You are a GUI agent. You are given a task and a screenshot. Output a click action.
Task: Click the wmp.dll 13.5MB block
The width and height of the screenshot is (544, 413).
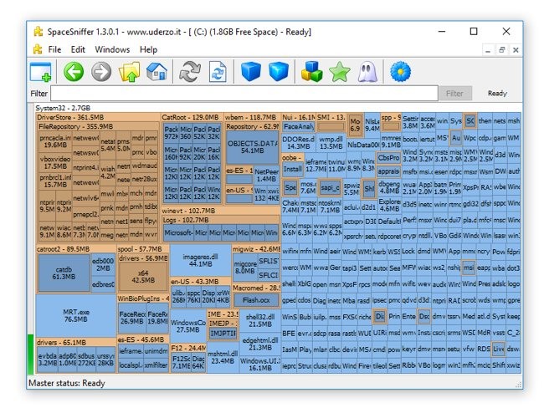[x=331, y=142]
